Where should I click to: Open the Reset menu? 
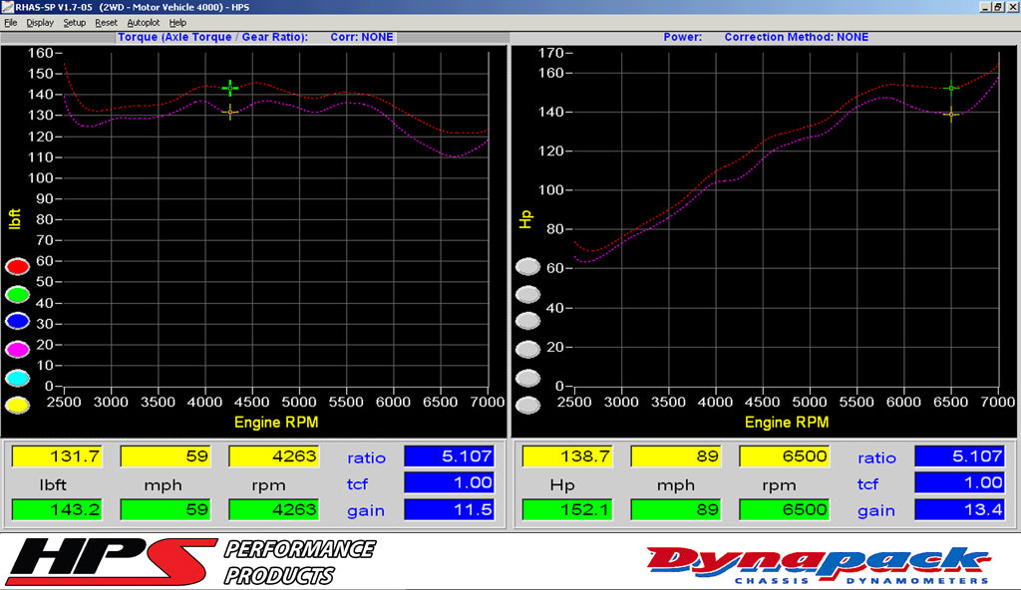click(x=106, y=22)
